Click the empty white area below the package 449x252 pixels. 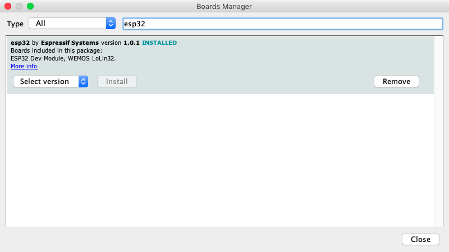pos(219,162)
